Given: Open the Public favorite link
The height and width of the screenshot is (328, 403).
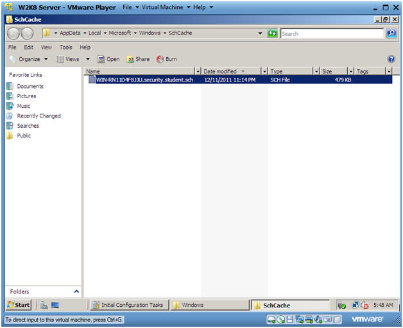Looking at the screenshot, I should pos(19,135).
